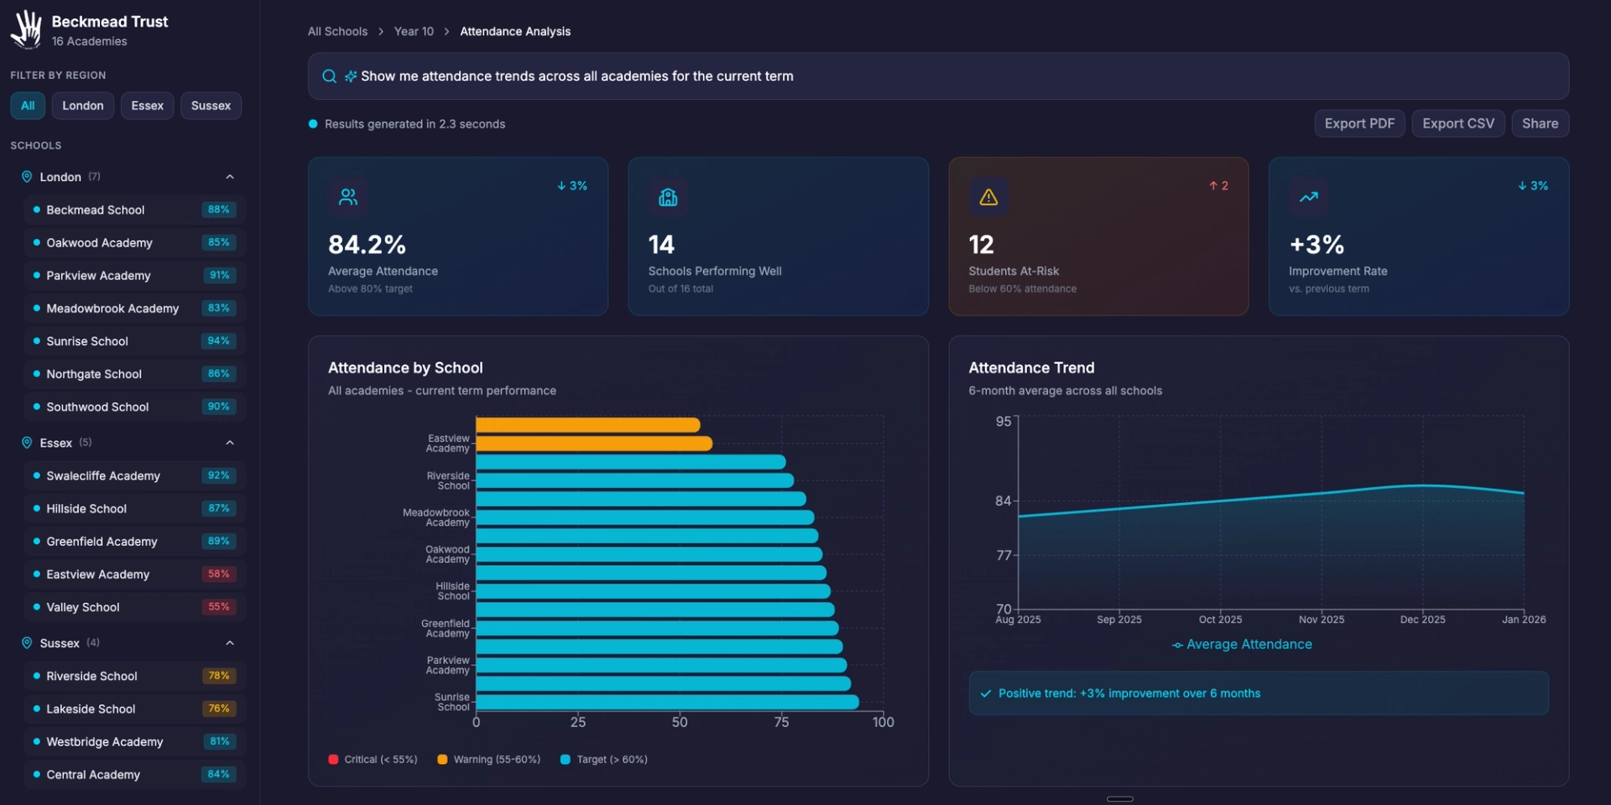
Task: Toggle the Average Attendance line legend
Action: coord(1242,645)
